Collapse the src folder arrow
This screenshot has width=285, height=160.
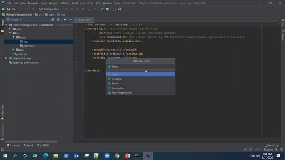point(10,33)
